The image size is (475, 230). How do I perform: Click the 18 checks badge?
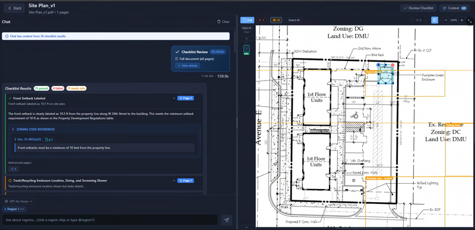[217, 52]
